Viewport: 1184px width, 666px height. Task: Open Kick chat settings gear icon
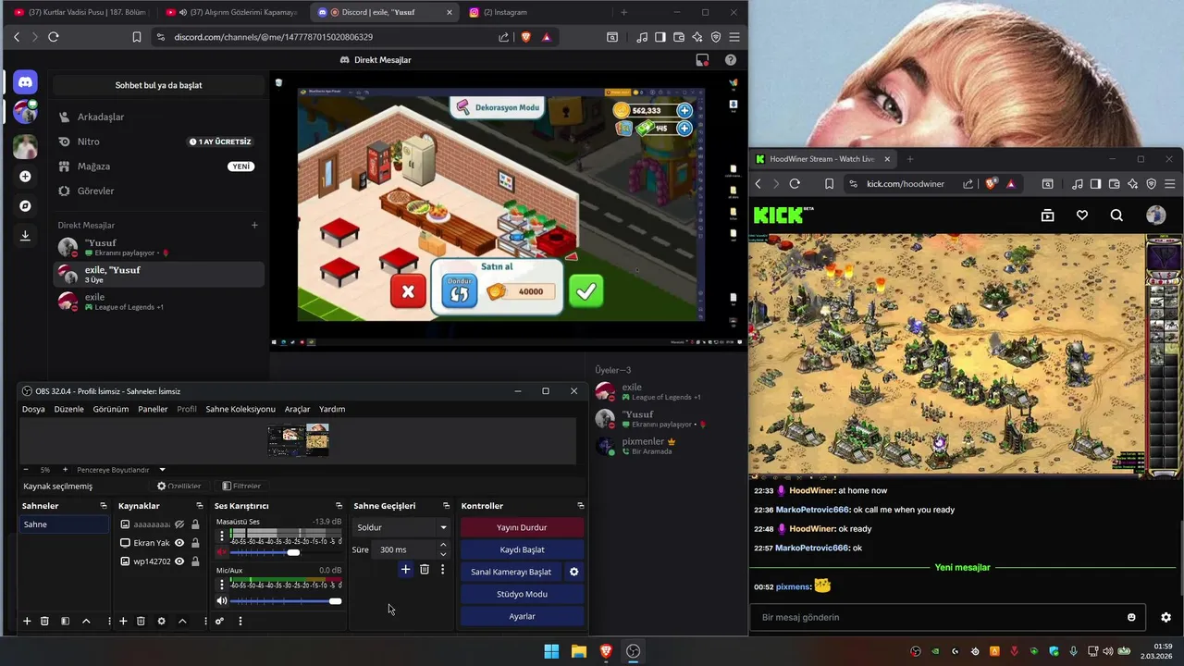pos(1165,617)
